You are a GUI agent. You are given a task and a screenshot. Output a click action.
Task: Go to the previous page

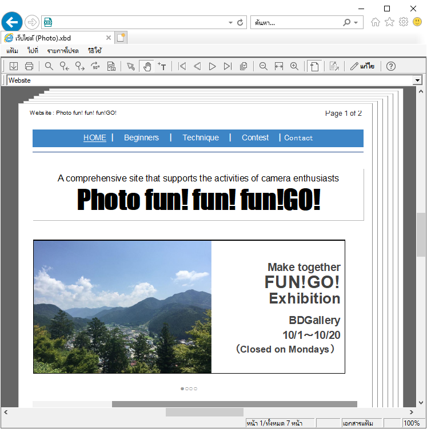point(197,66)
